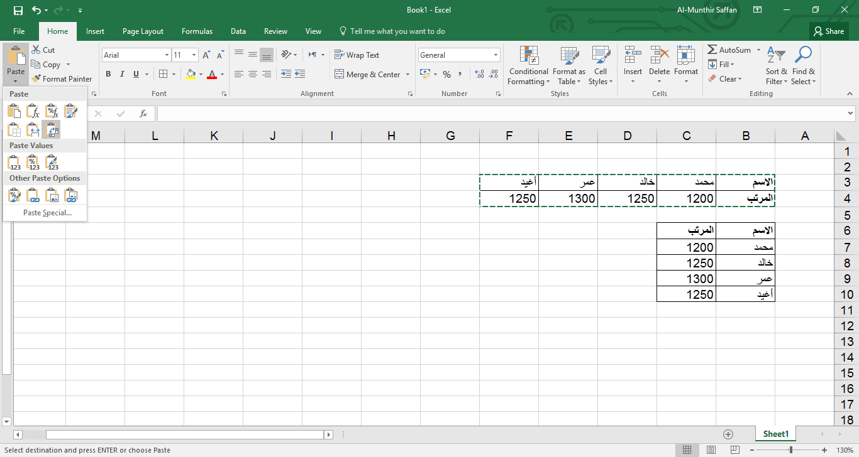Toggle Italic formatting

[x=122, y=74]
